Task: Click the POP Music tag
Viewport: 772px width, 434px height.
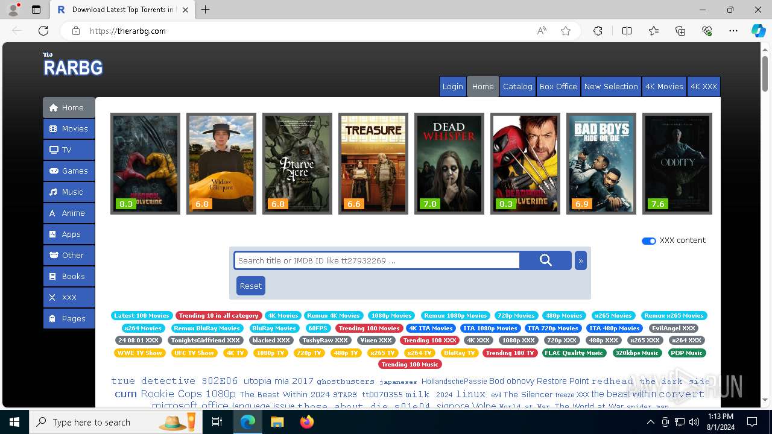Action: coord(686,353)
